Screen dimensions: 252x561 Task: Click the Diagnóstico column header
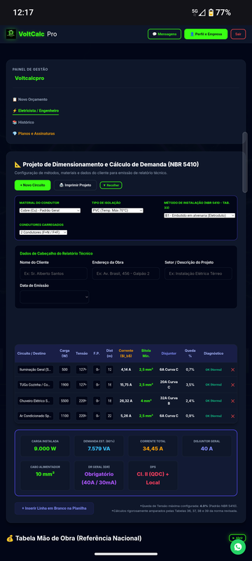pos(213,353)
